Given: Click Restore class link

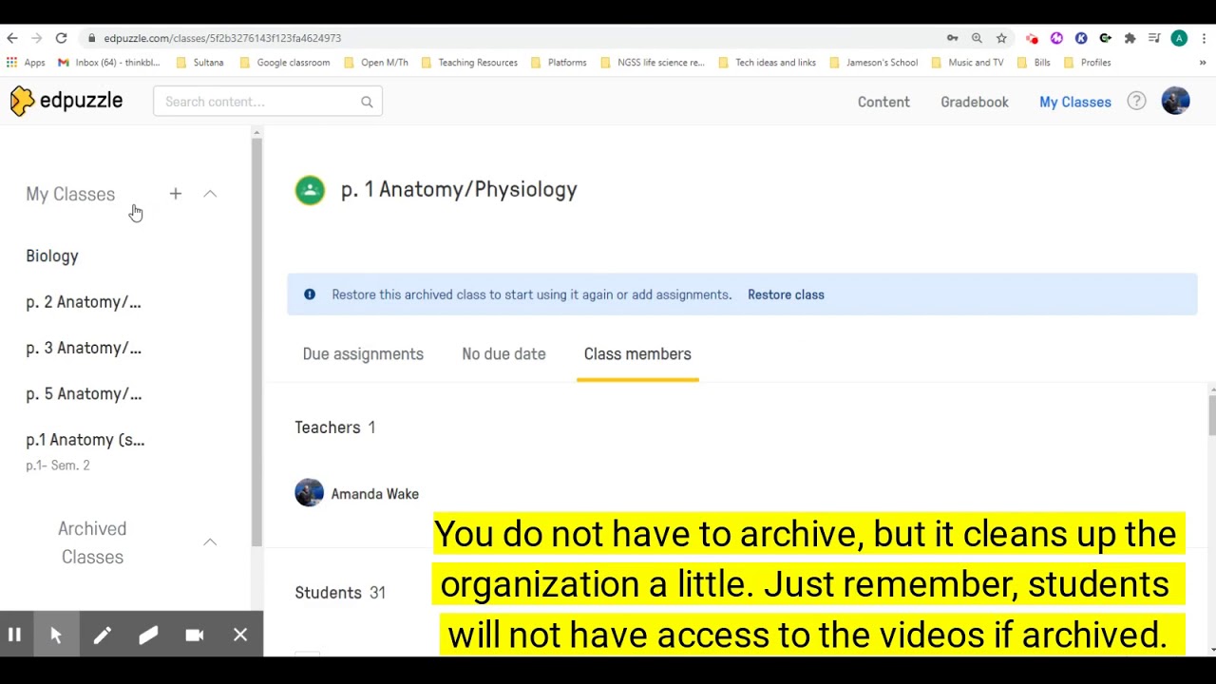Looking at the screenshot, I should (x=786, y=294).
